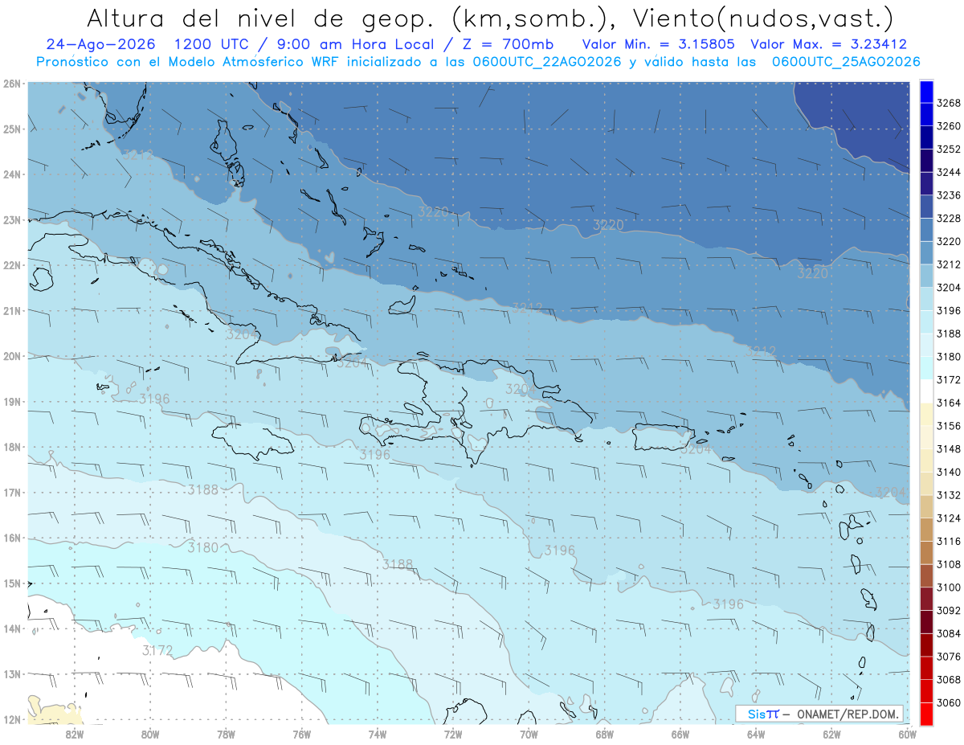Select the 3156 color scale value

pos(949,426)
